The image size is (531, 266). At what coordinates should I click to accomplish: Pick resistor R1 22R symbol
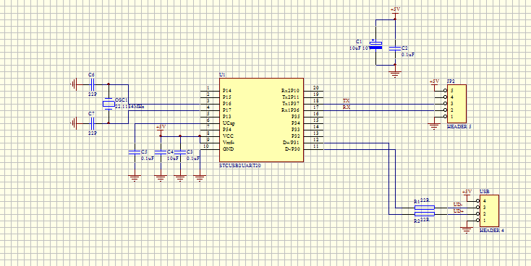click(425, 208)
